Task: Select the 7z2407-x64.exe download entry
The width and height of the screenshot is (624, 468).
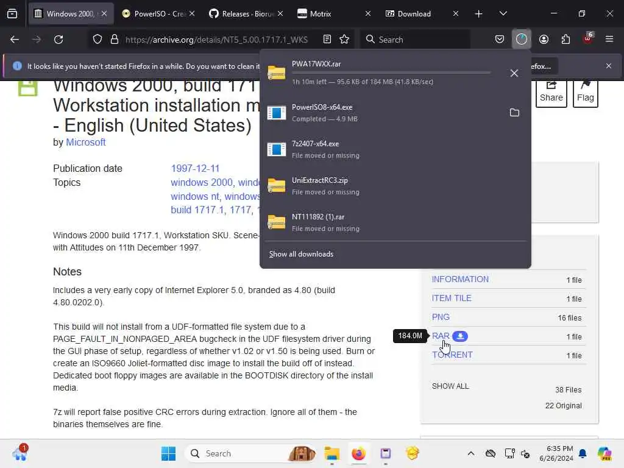Action: (x=395, y=149)
